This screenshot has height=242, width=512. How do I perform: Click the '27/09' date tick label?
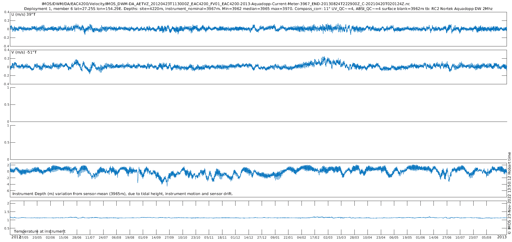click(x=169, y=237)
